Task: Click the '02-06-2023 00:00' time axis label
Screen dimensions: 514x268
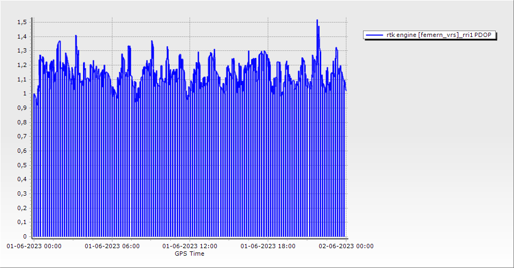Action: [x=346, y=247]
